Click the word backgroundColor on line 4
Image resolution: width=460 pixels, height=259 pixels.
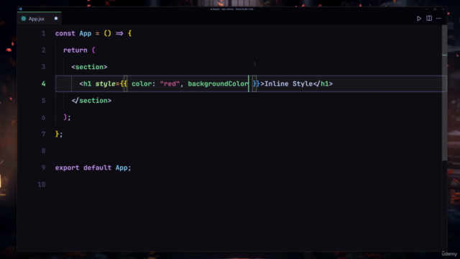coord(218,83)
